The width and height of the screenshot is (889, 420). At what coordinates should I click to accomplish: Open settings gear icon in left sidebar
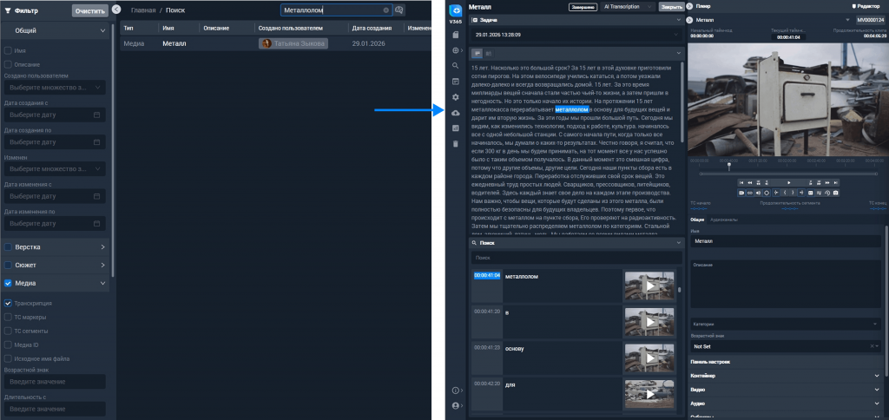point(456,96)
